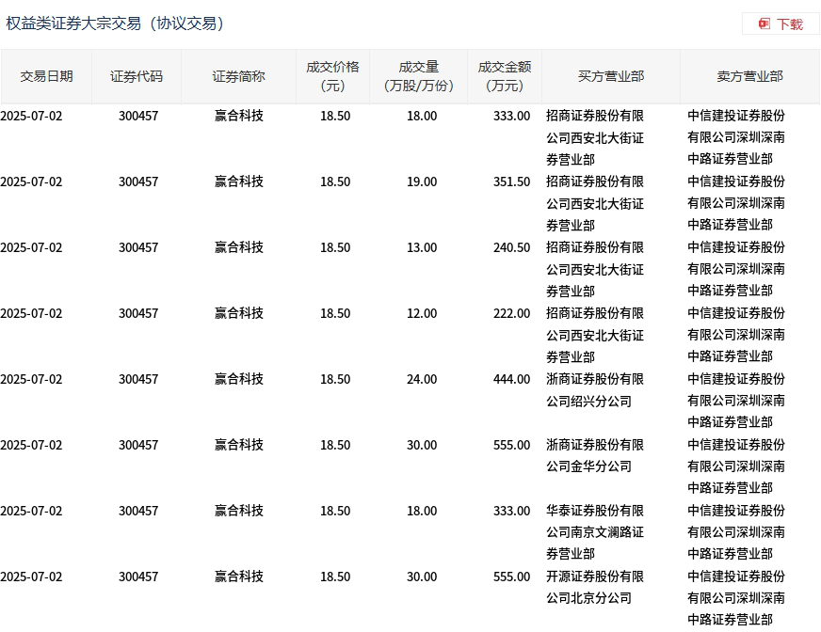The width and height of the screenshot is (821, 632).
Task: Click the download icon beside 下载
Action: (765, 24)
